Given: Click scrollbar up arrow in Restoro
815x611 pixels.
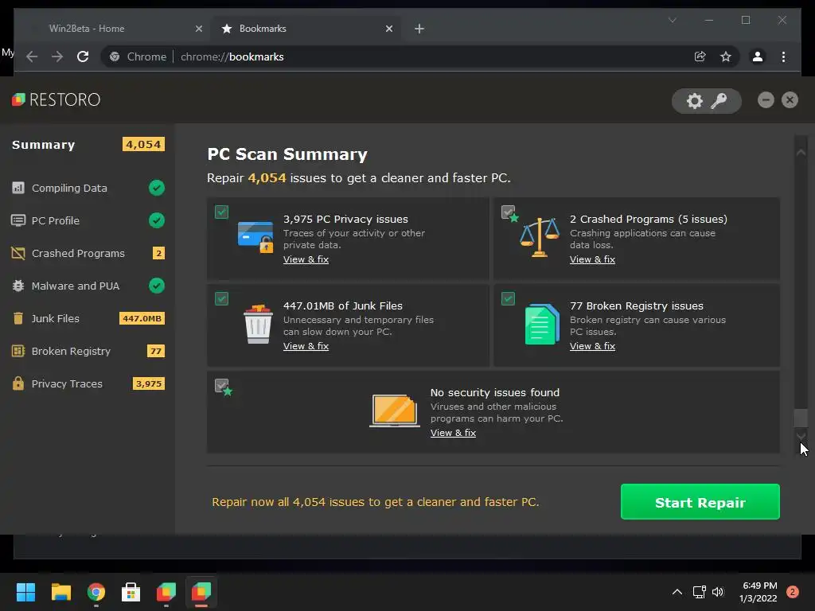Looking at the screenshot, I should [801, 152].
